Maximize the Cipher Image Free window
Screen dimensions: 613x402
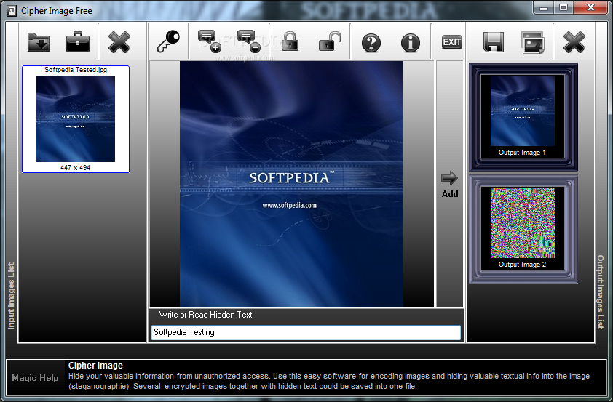[x=563, y=7]
